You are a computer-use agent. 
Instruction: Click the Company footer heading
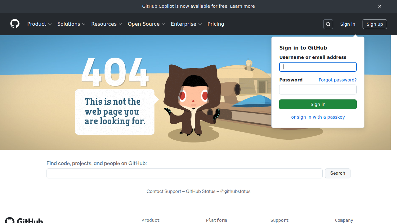click(344, 220)
